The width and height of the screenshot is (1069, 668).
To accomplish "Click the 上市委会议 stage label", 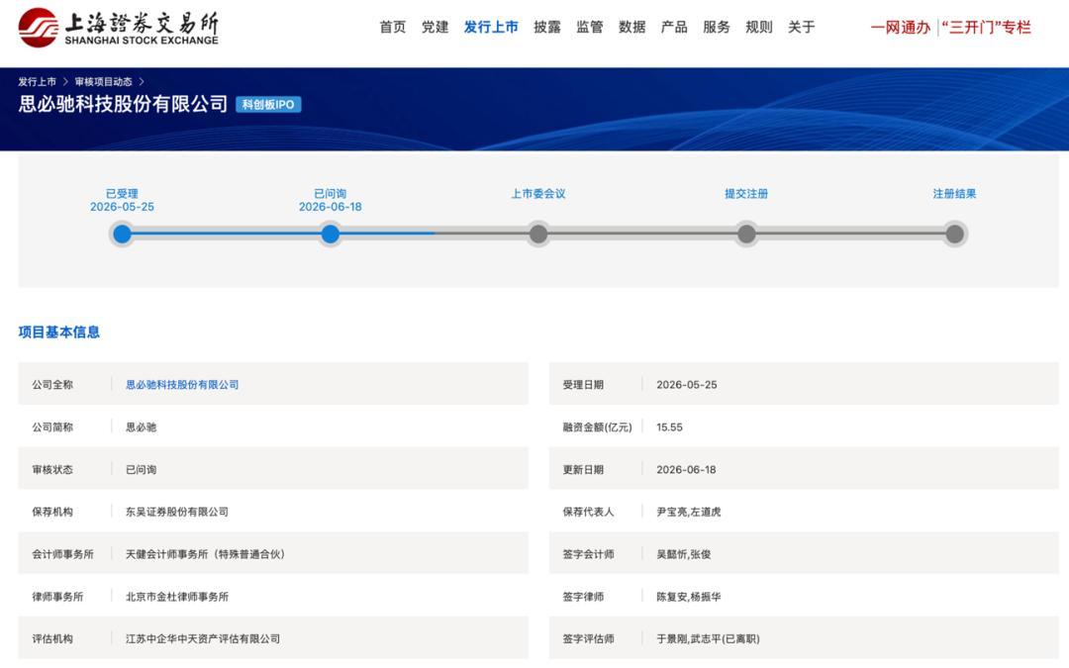I will click(x=538, y=194).
